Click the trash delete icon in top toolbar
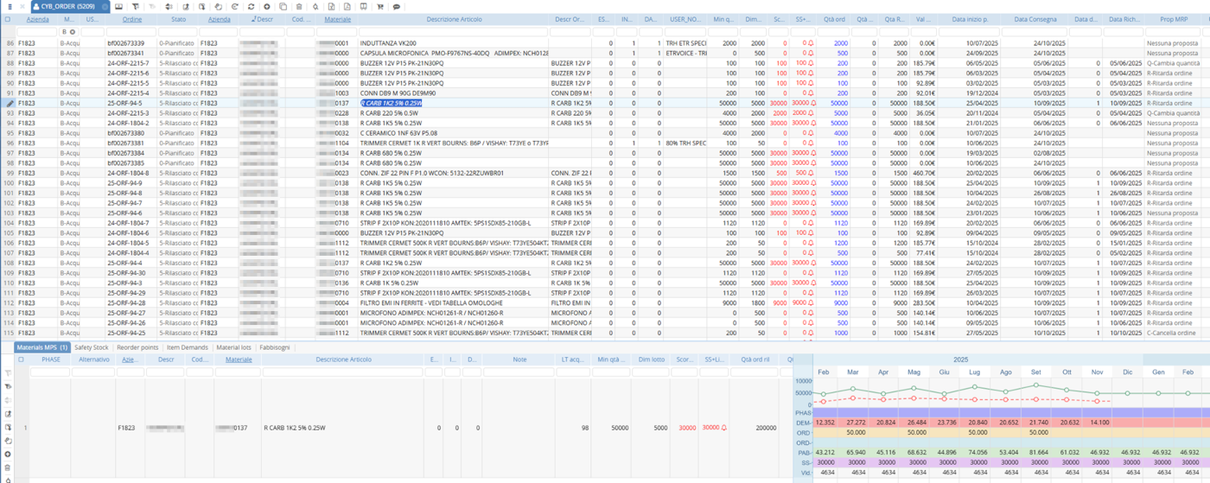The height and width of the screenshot is (483, 1210). coord(299,6)
